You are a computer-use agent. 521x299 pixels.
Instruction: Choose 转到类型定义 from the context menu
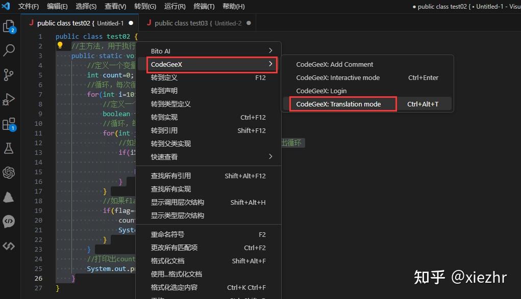[209, 104]
